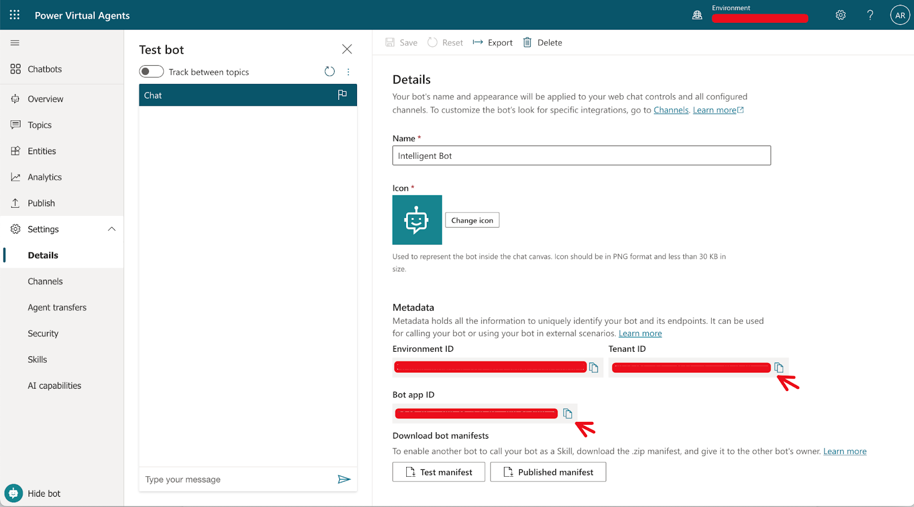Delete the bot from toolbar

(543, 42)
